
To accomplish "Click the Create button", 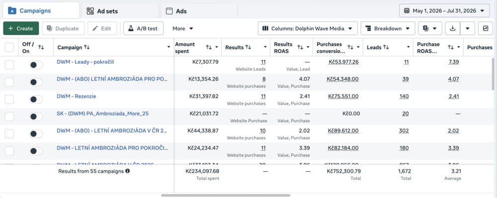I will point(21,28).
